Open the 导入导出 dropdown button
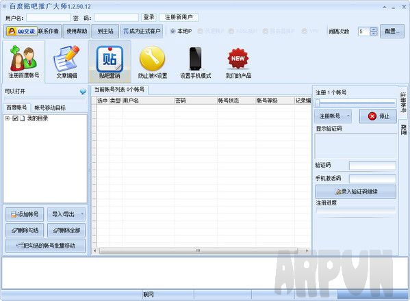This screenshot has height=301, width=410. click(66, 214)
